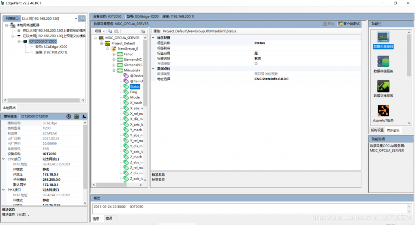Screen dimensions: 415x225
Task: Expand the Fanuc node
Action: pyautogui.click(x=114, y=54)
